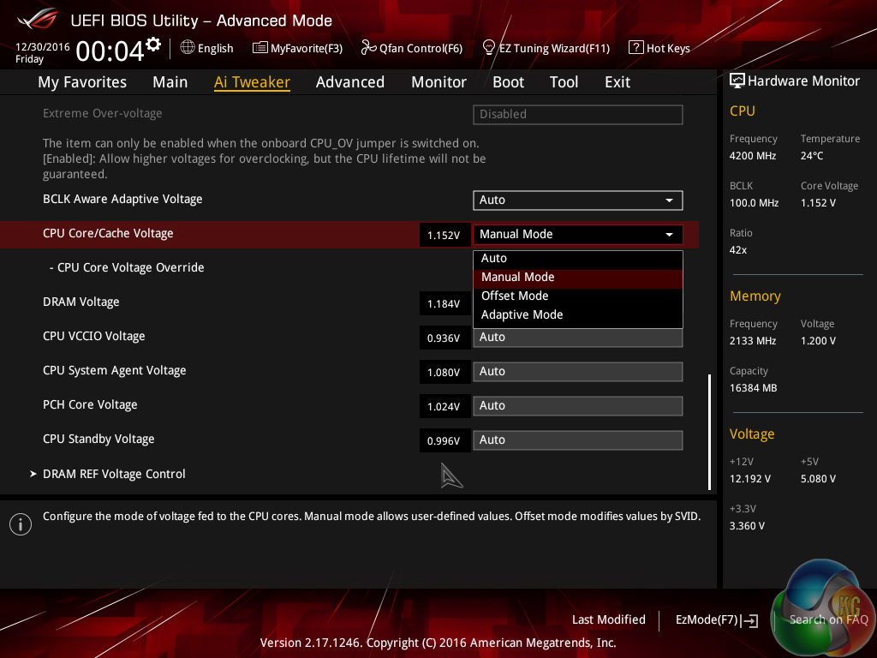This screenshot has height=658, width=877.
Task: Click the globe English language icon
Action: pyautogui.click(x=188, y=48)
